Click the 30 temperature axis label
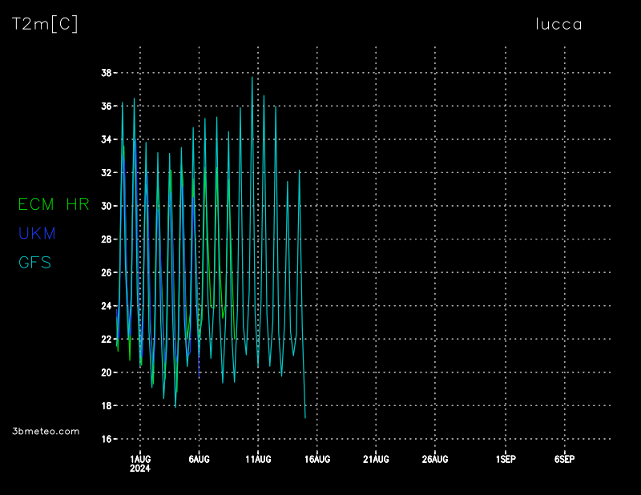This screenshot has height=495, width=641. (106, 206)
